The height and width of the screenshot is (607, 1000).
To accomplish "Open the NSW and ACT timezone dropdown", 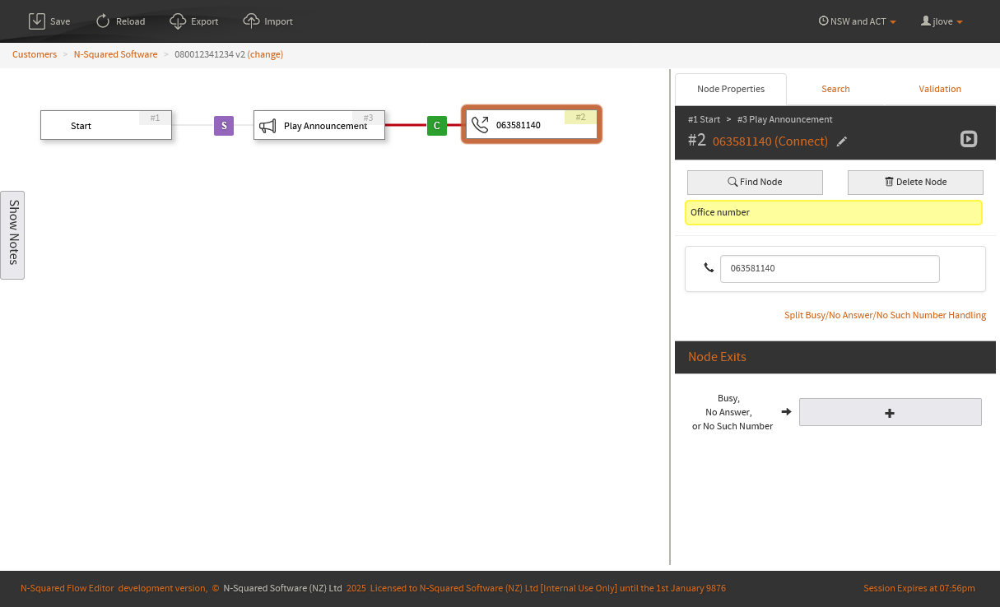I will point(858,21).
